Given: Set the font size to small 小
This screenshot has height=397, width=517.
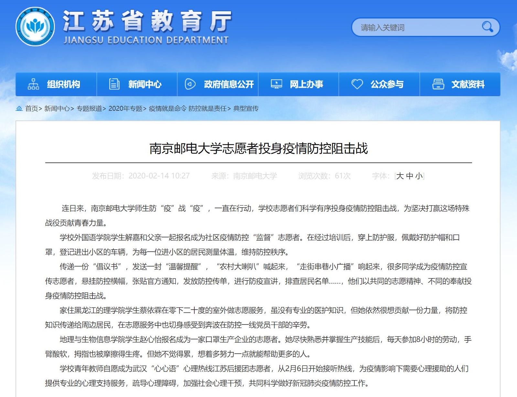Looking at the screenshot, I should (419, 176).
